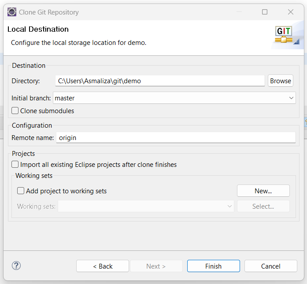Click the Next > button

(x=156, y=266)
